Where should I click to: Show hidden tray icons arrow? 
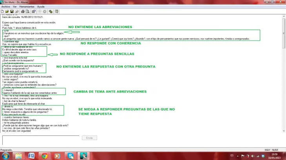tap(238, 156)
